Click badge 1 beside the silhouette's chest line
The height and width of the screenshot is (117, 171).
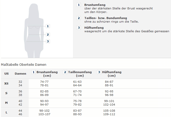click(x=48, y=26)
